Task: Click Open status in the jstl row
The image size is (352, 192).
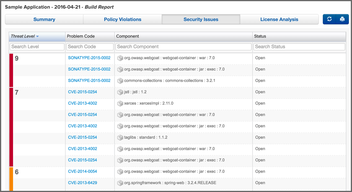Action: 260,92
